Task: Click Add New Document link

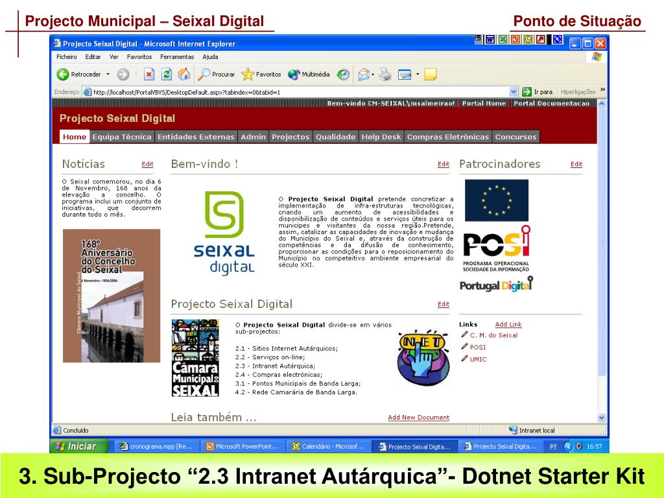Action: [418, 418]
